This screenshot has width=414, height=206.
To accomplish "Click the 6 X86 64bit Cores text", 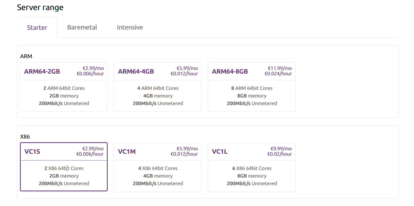I will [252, 168].
